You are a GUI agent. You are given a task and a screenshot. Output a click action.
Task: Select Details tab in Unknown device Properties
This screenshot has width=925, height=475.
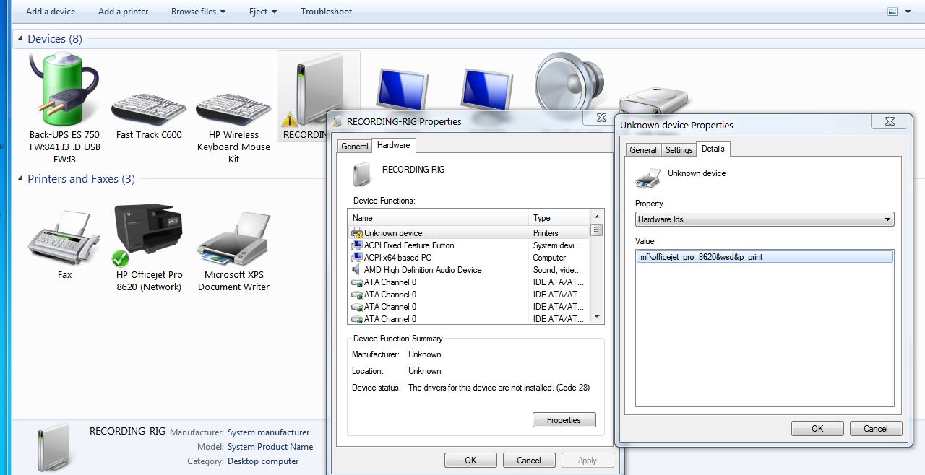[713, 149]
